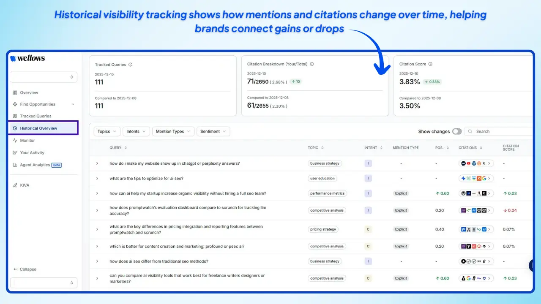Open citations for 'profound or peec ai' row
The width and height of the screenshot is (541, 304).
coord(476,246)
